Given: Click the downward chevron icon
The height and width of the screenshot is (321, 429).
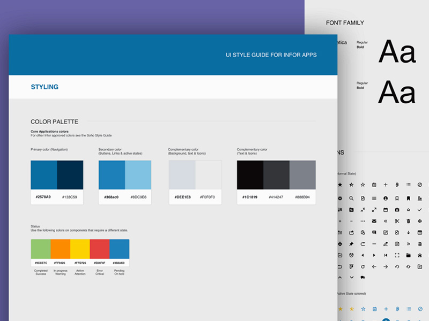Looking at the screenshot, I should 352,278.
